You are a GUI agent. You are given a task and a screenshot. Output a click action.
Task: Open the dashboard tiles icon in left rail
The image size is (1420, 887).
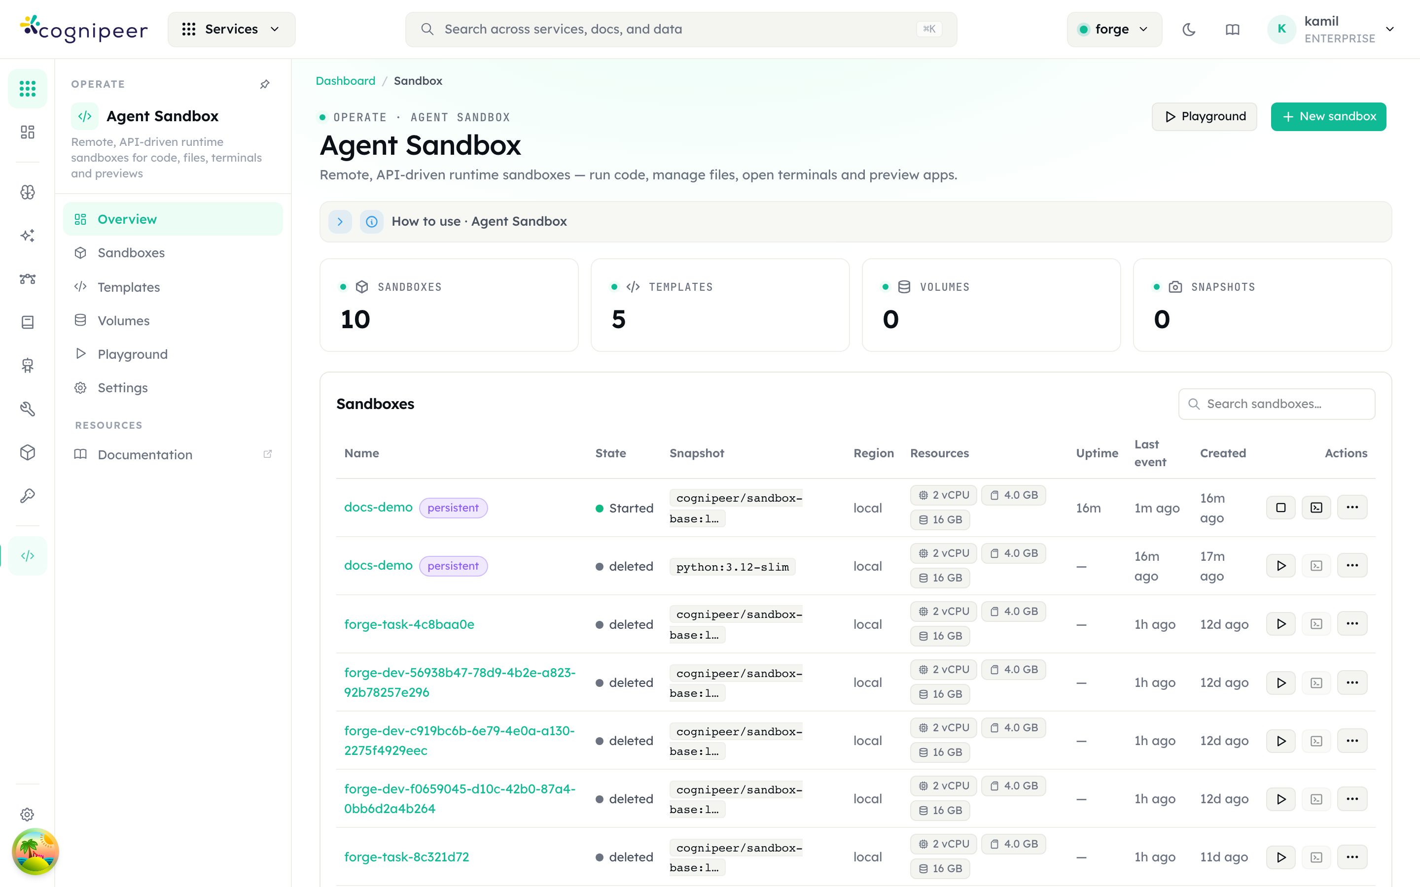pos(28,132)
